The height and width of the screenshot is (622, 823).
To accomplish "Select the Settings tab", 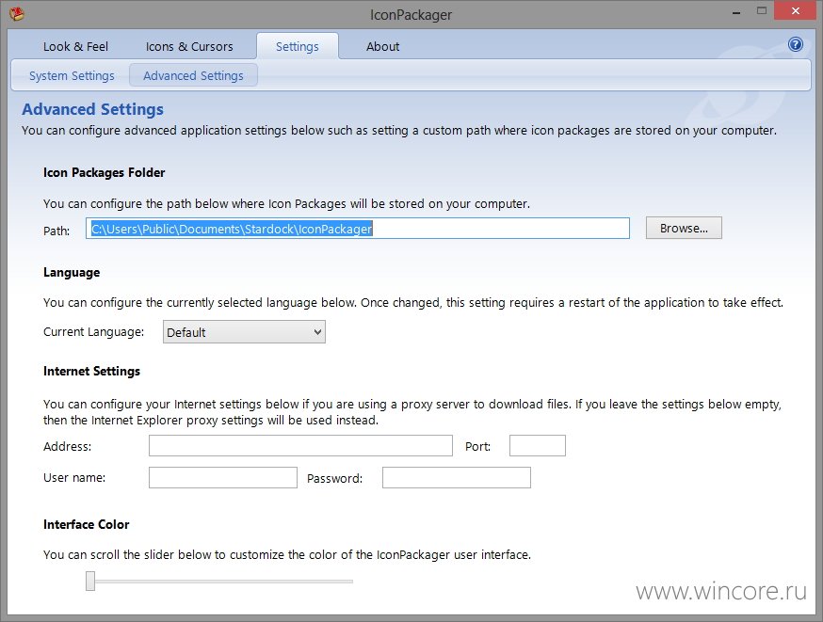I will click(x=297, y=46).
